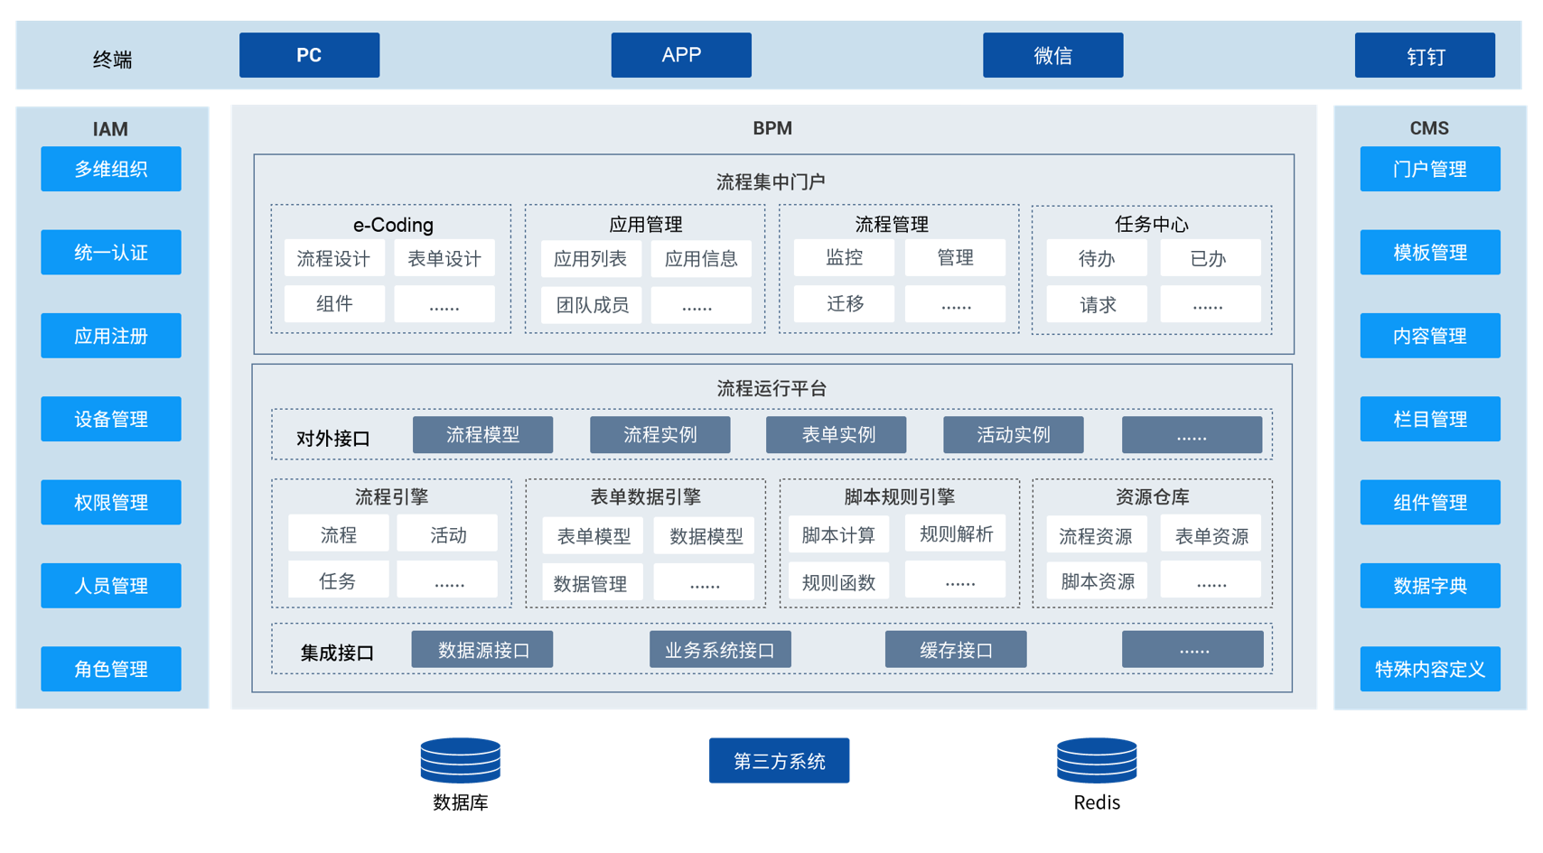Click the 第三方系统 box
The width and height of the screenshot is (1543, 853).
pyautogui.click(x=779, y=760)
